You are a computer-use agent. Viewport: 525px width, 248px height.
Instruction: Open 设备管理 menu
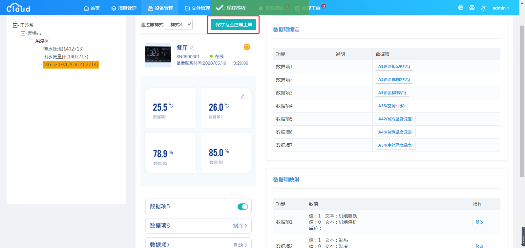click(x=160, y=8)
